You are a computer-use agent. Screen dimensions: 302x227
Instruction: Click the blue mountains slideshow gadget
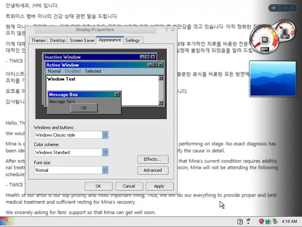[x=273, y=79]
